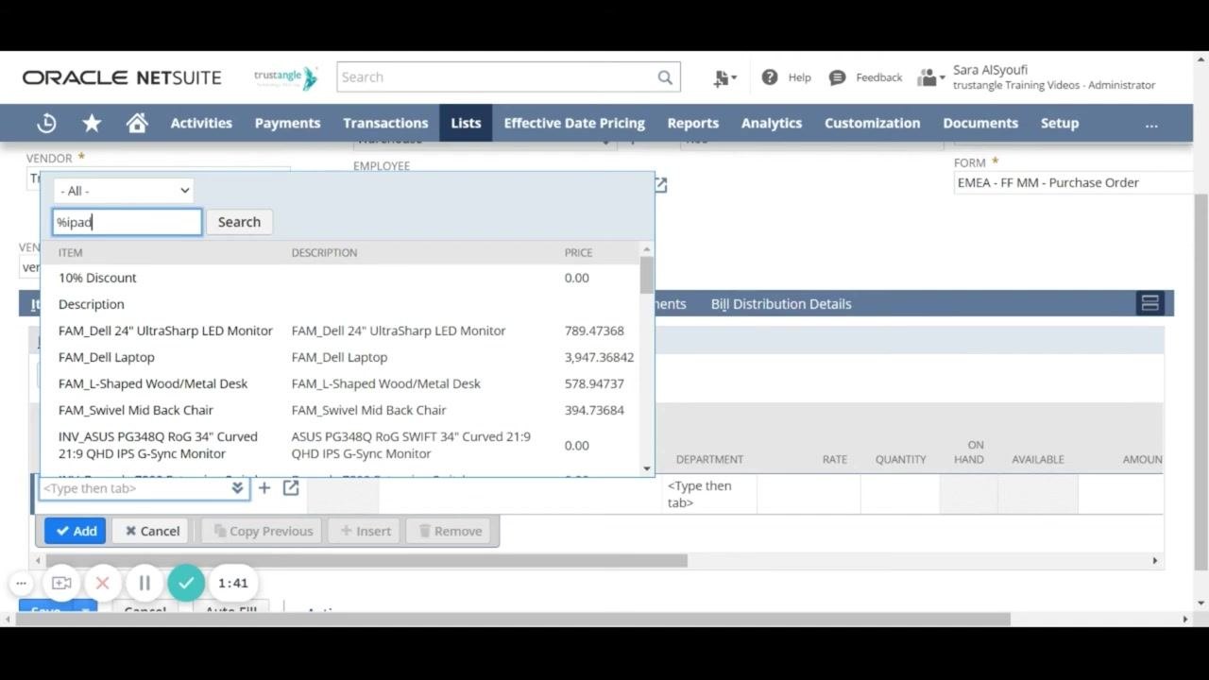Open the Transactions menu
The height and width of the screenshot is (680, 1209).
pos(385,123)
